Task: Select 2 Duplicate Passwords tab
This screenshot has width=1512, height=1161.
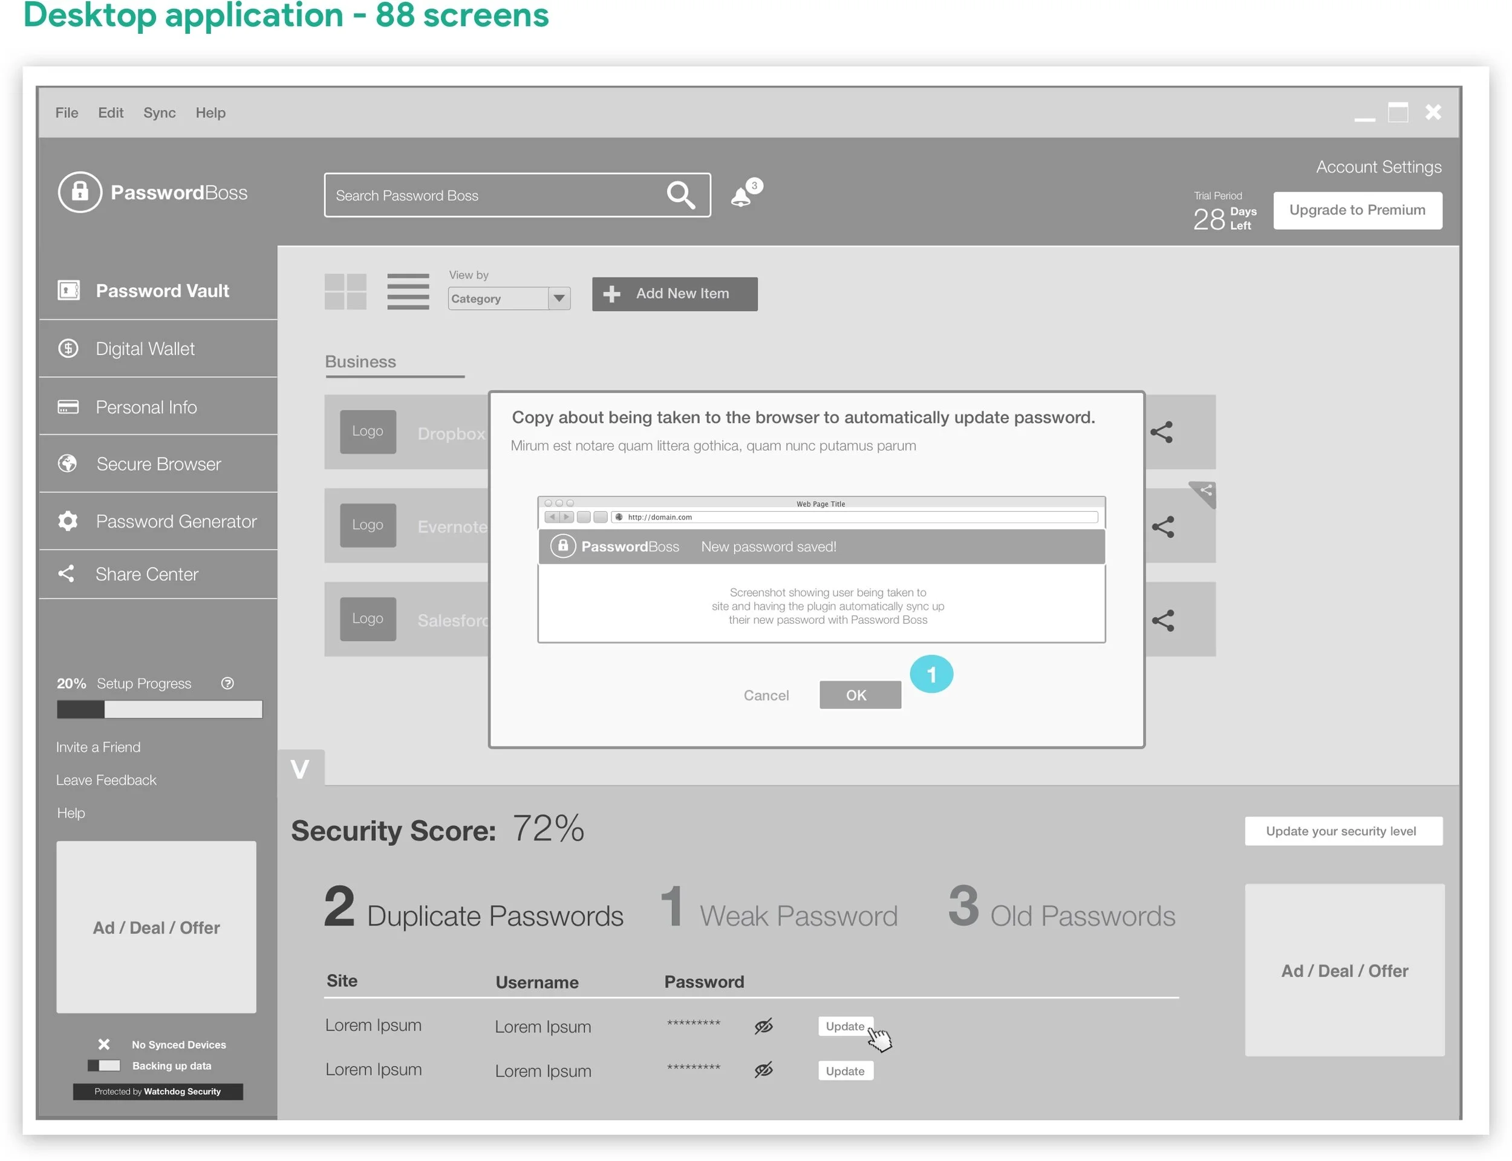Action: coord(473,908)
